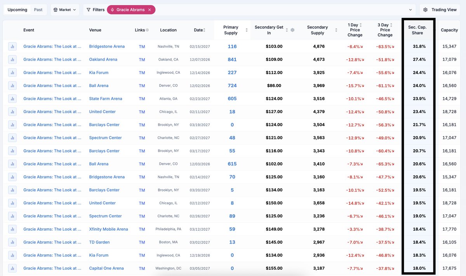
Task: Remove the Gracie Abrams filter chip
Action: click(x=150, y=10)
